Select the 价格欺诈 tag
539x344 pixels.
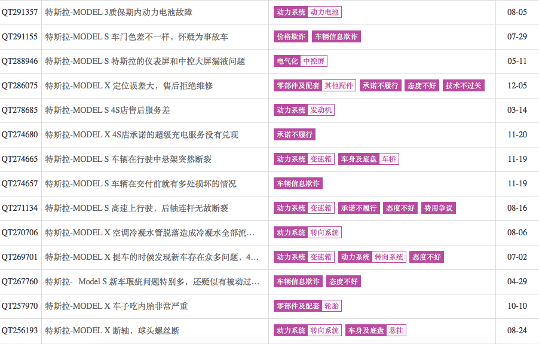pos(291,36)
